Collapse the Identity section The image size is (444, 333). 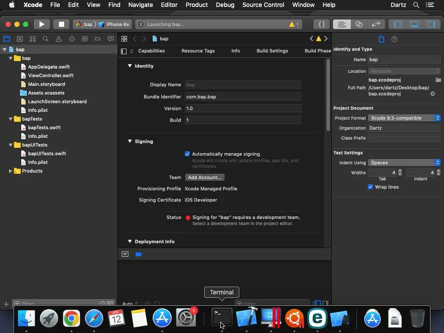pos(130,66)
